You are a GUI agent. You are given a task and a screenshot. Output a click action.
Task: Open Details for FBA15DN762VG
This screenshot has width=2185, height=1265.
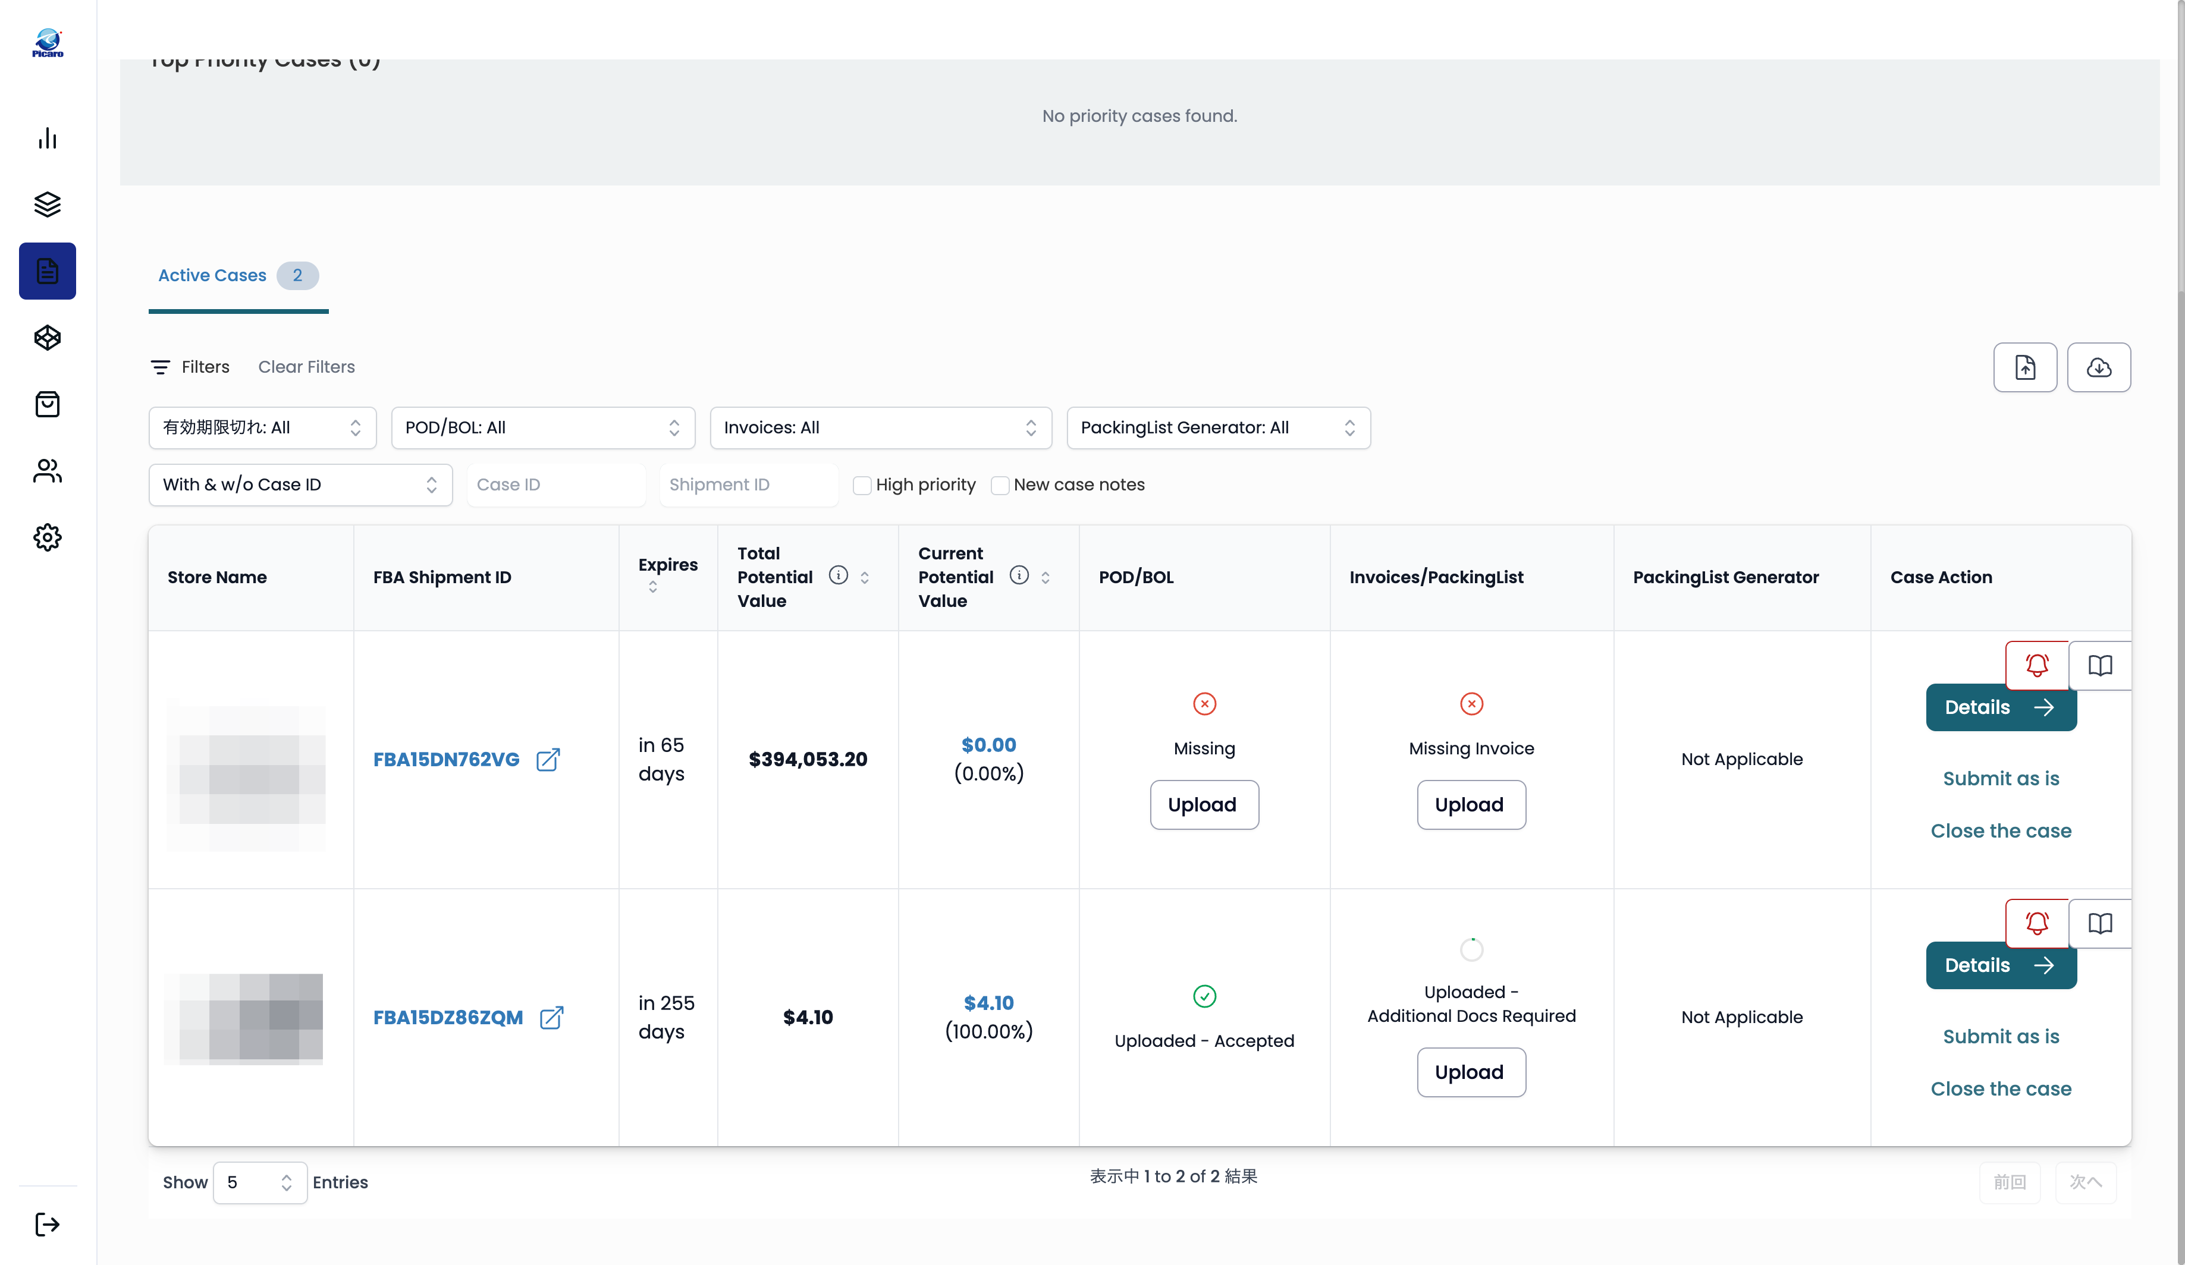point(2001,708)
